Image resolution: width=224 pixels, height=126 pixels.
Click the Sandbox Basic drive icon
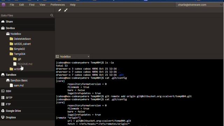(x=8, y=80)
